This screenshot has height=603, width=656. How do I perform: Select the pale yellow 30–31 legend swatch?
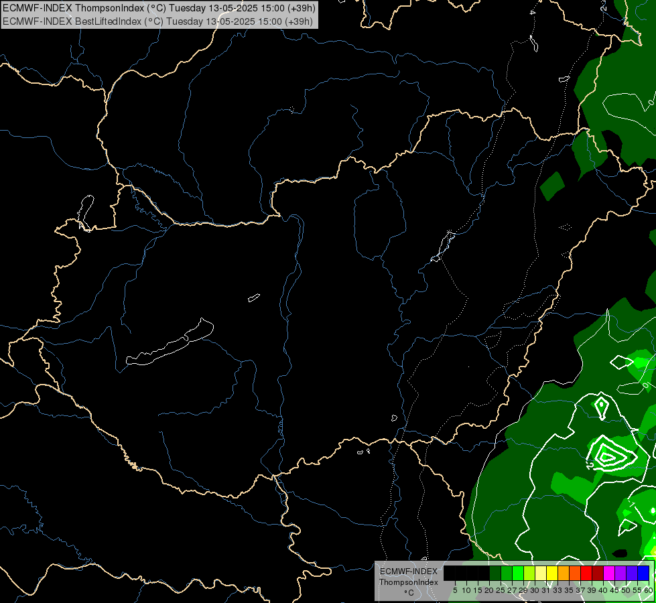coord(541,573)
